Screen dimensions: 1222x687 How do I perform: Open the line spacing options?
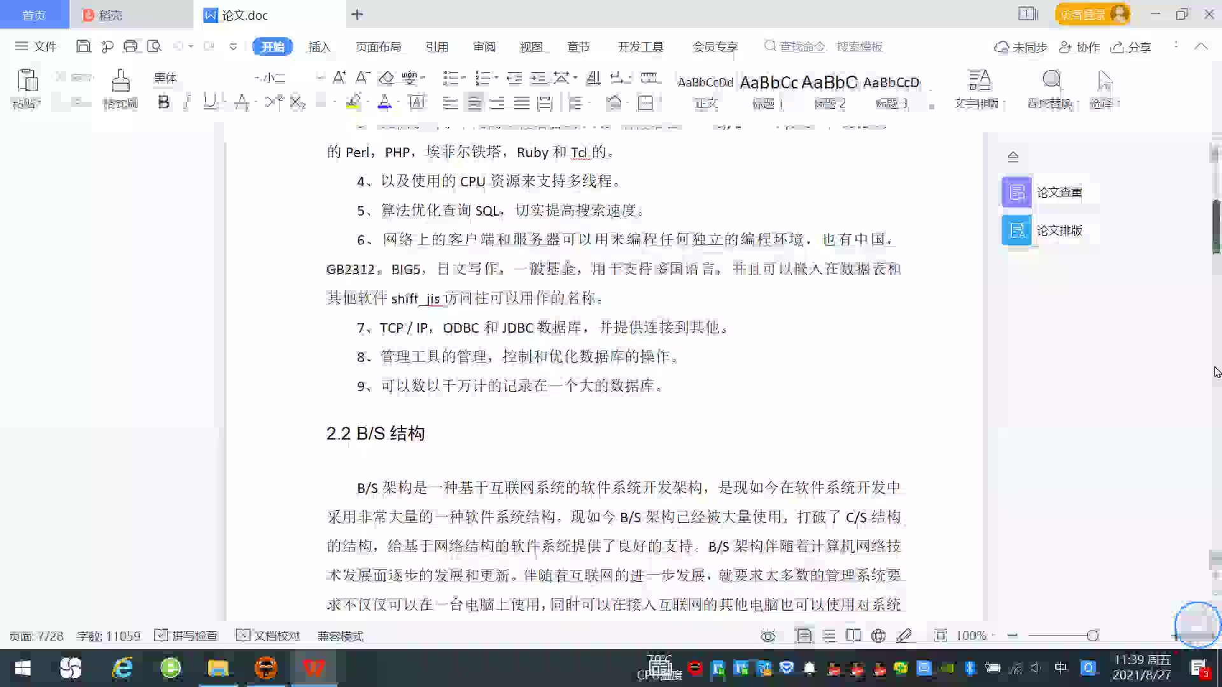point(576,102)
